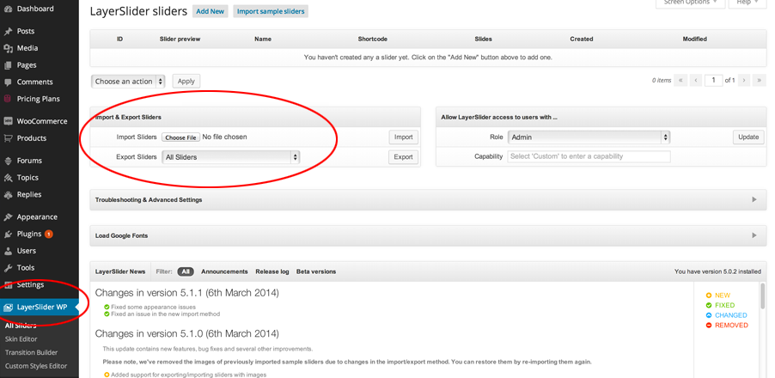The width and height of the screenshot is (775, 378).
Task: Click the Shortcode column header
Action: pos(373,39)
